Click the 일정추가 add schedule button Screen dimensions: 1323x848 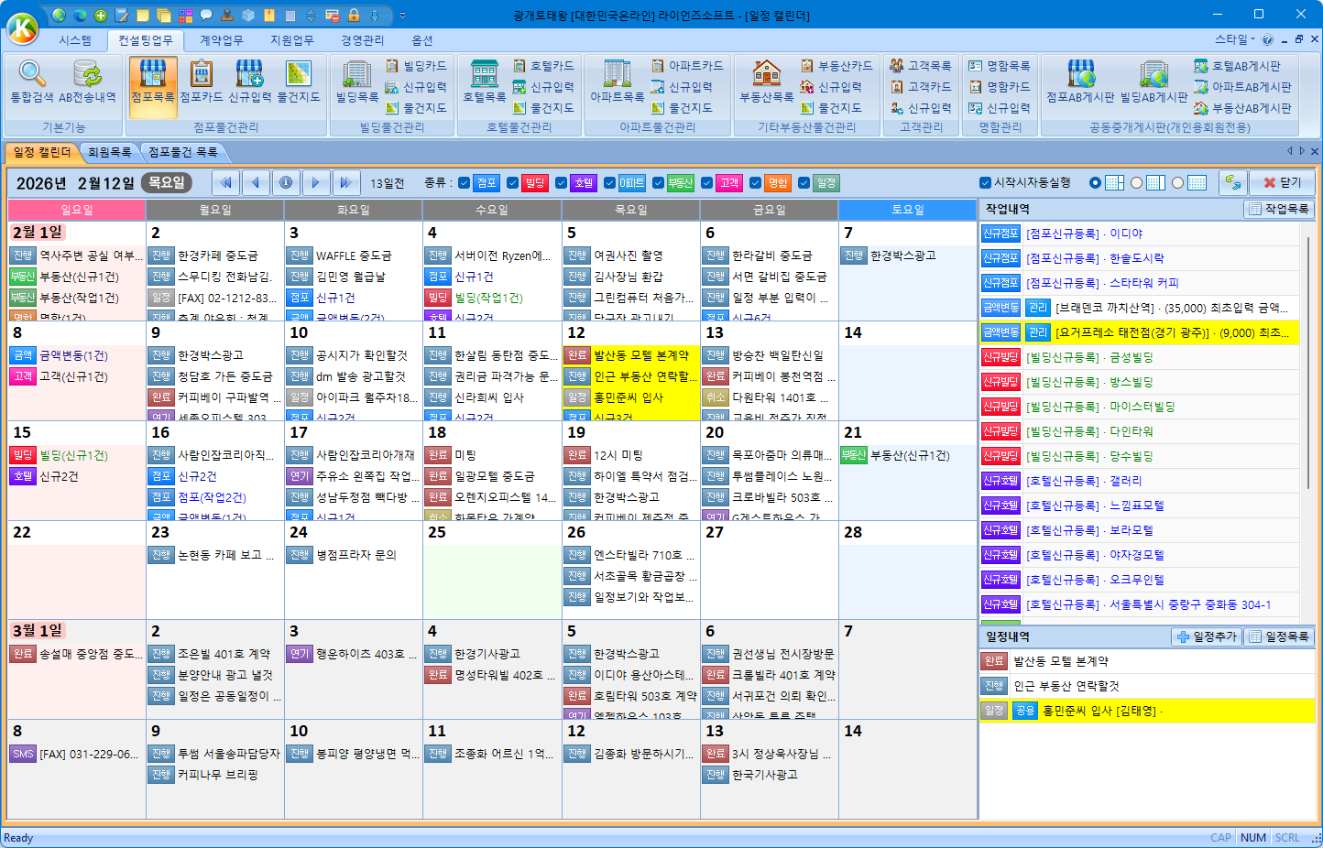[1207, 636]
